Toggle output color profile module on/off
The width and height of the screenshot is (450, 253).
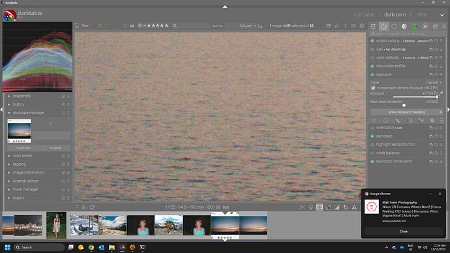[372, 41]
